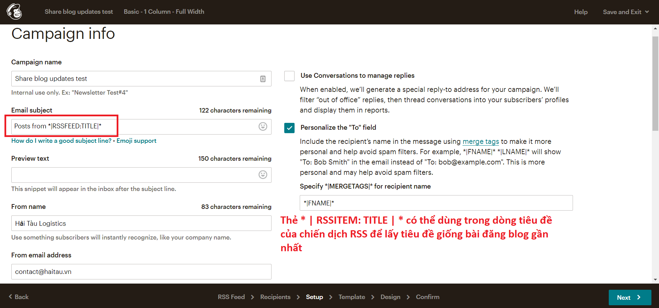Click scrollbar up arrow
This screenshot has width=659, height=308.
coord(655,29)
